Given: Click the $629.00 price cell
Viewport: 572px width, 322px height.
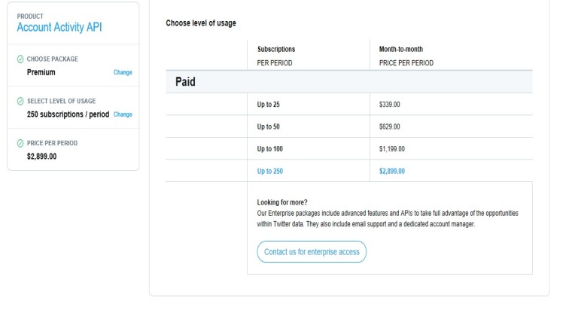Looking at the screenshot, I should (389, 126).
